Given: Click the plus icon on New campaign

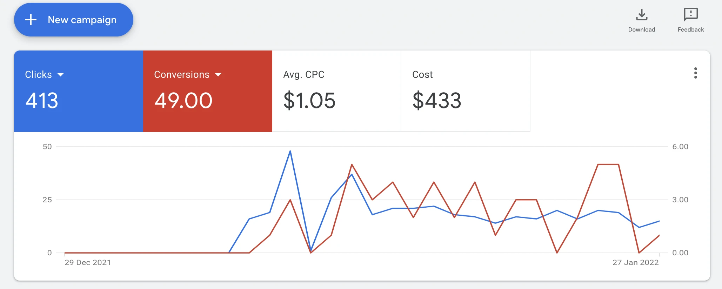Looking at the screenshot, I should 31,20.
